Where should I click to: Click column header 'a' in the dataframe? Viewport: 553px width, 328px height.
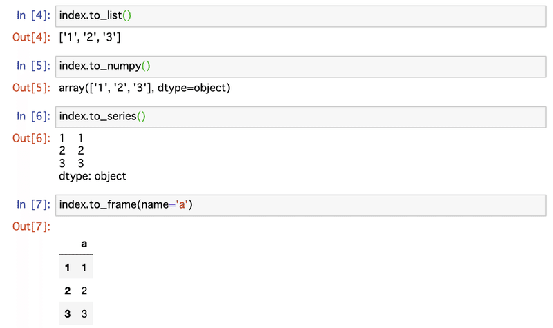click(x=84, y=244)
